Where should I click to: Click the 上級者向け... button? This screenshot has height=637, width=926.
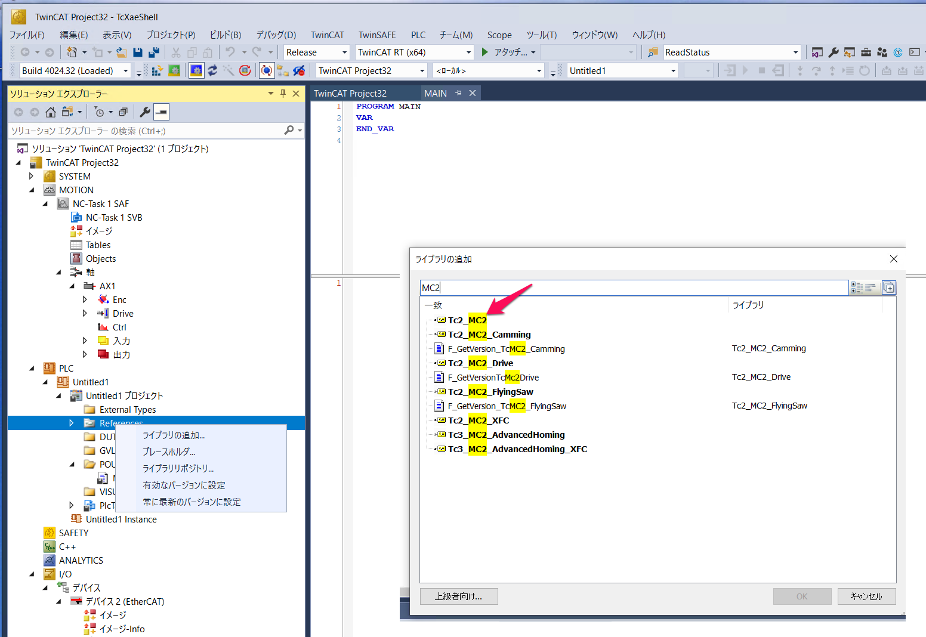(459, 596)
